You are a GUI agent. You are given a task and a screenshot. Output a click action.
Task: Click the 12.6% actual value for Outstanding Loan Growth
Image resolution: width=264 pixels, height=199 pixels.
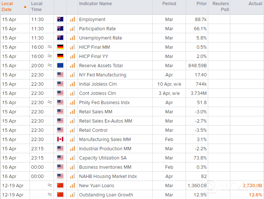[x=255, y=195]
